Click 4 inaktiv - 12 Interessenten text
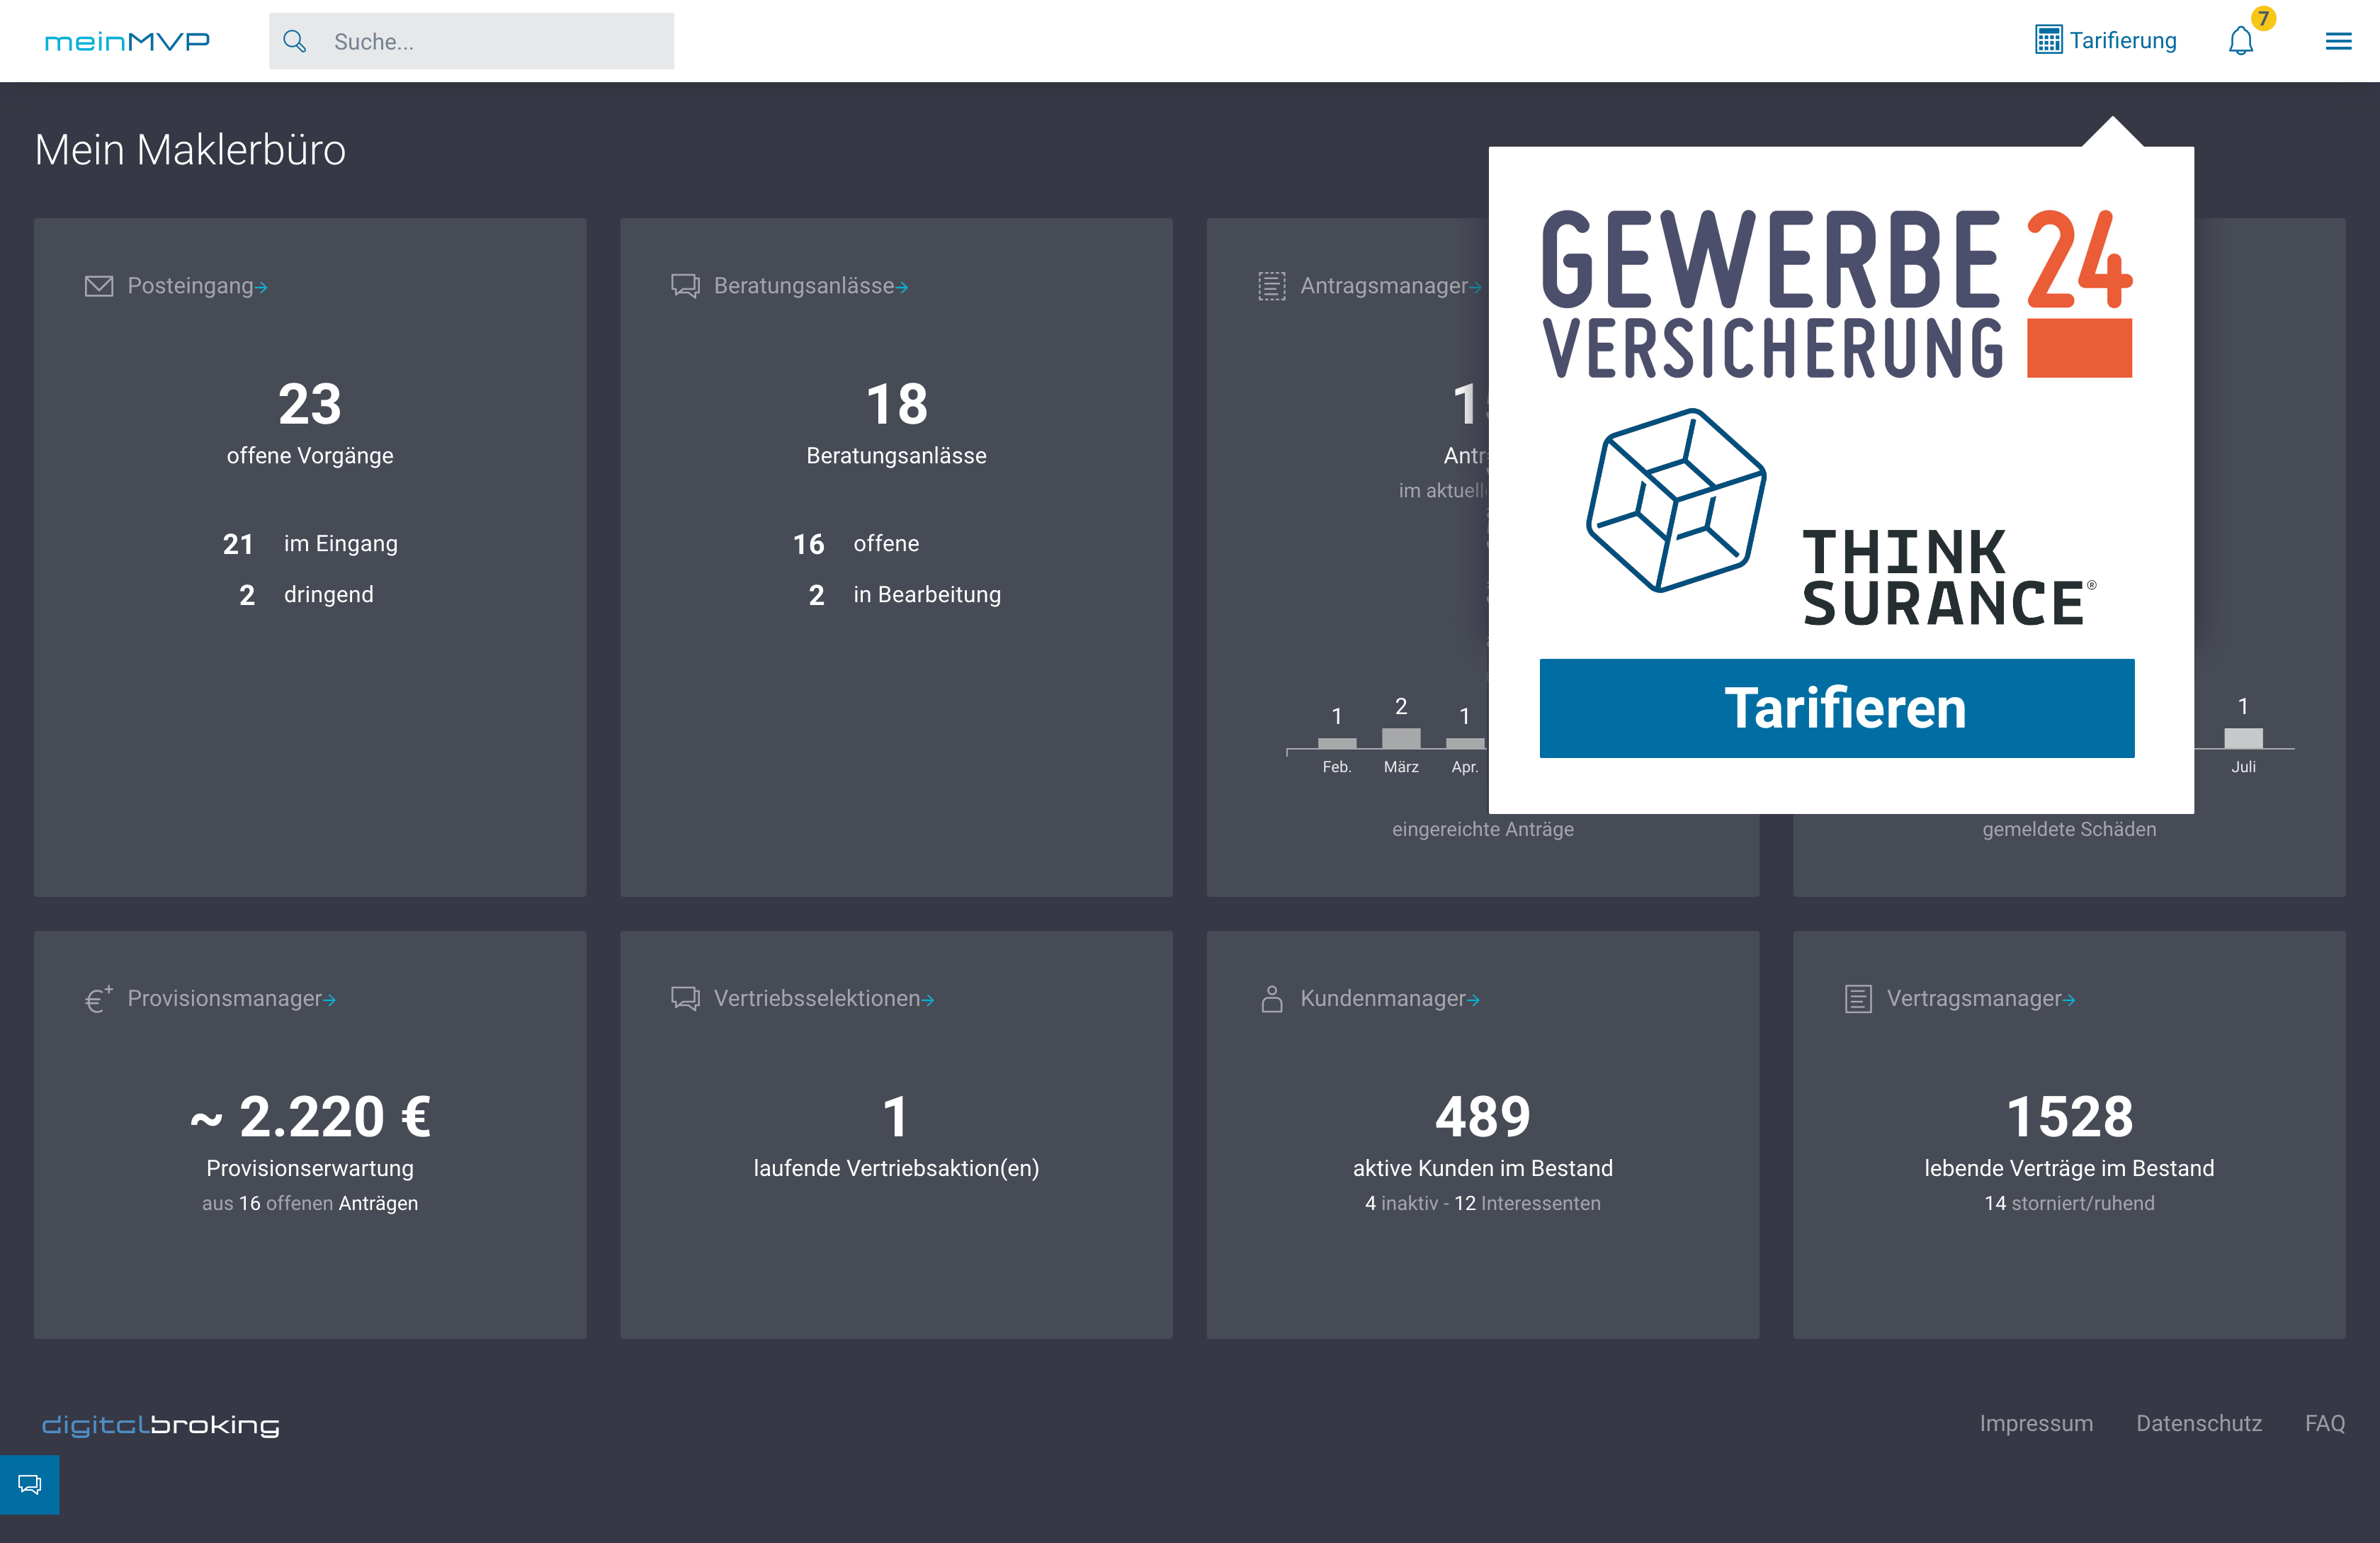 (1482, 1203)
